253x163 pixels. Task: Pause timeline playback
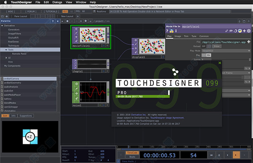click(219, 155)
